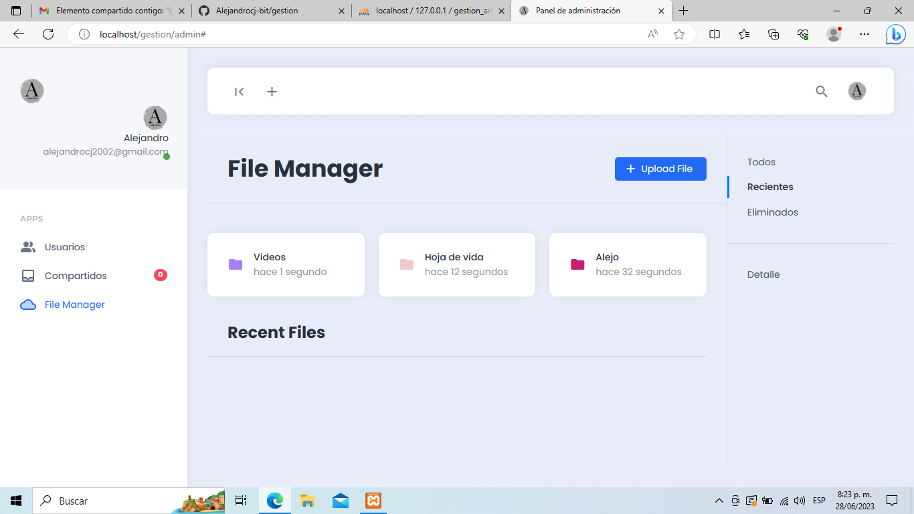Open the Videos folder icon
Image resolution: width=914 pixels, height=514 pixels.
coord(236,264)
